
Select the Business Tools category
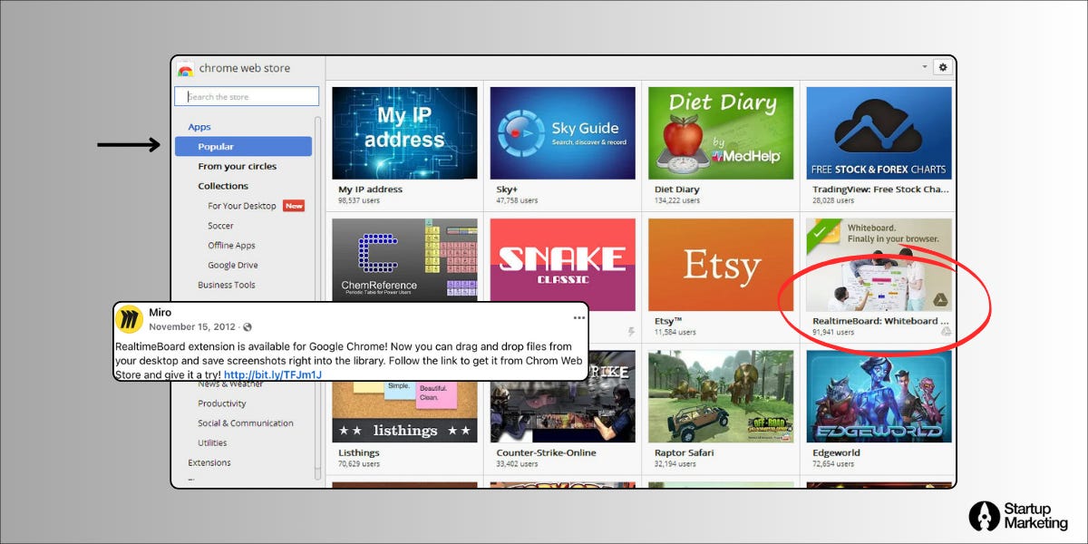227,285
